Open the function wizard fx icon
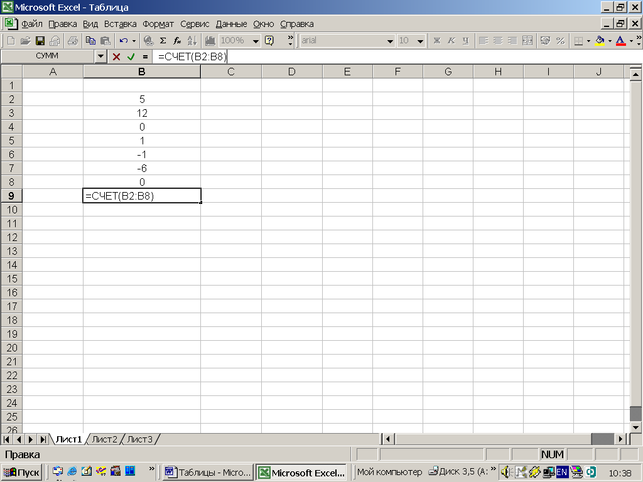The height and width of the screenshot is (482, 643). (x=177, y=41)
